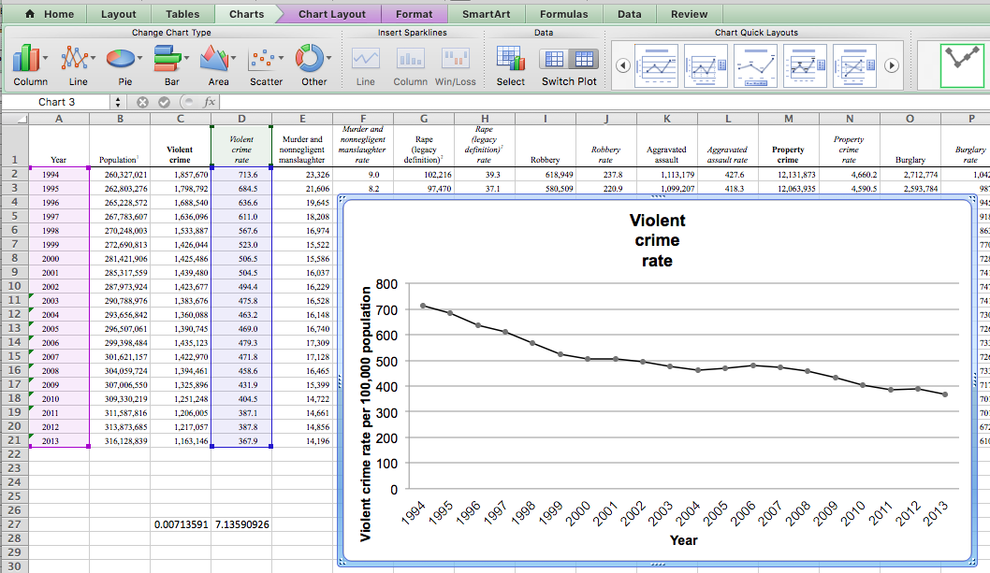
Task: Insert a Column sparkline
Action: [x=410, y=60]
